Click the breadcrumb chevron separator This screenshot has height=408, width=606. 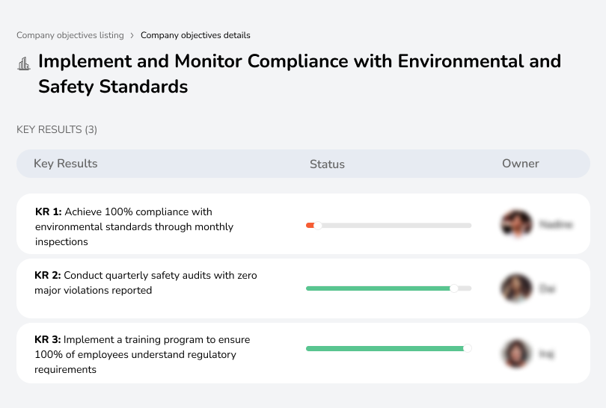[132, 36]
